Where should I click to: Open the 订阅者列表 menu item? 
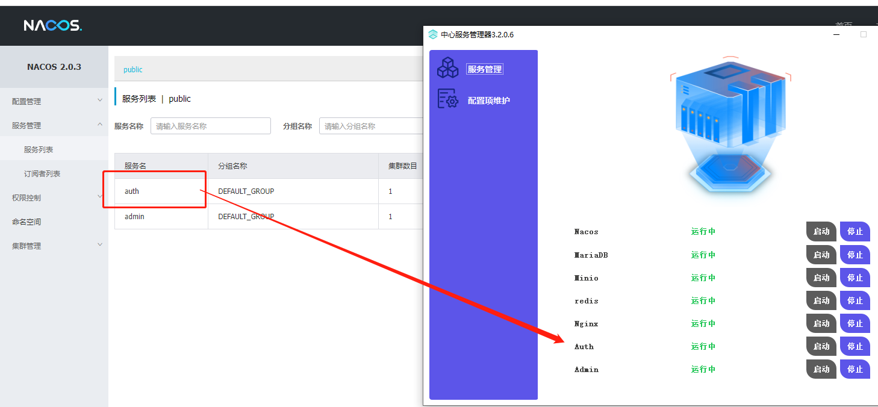[x=42, y=173]
